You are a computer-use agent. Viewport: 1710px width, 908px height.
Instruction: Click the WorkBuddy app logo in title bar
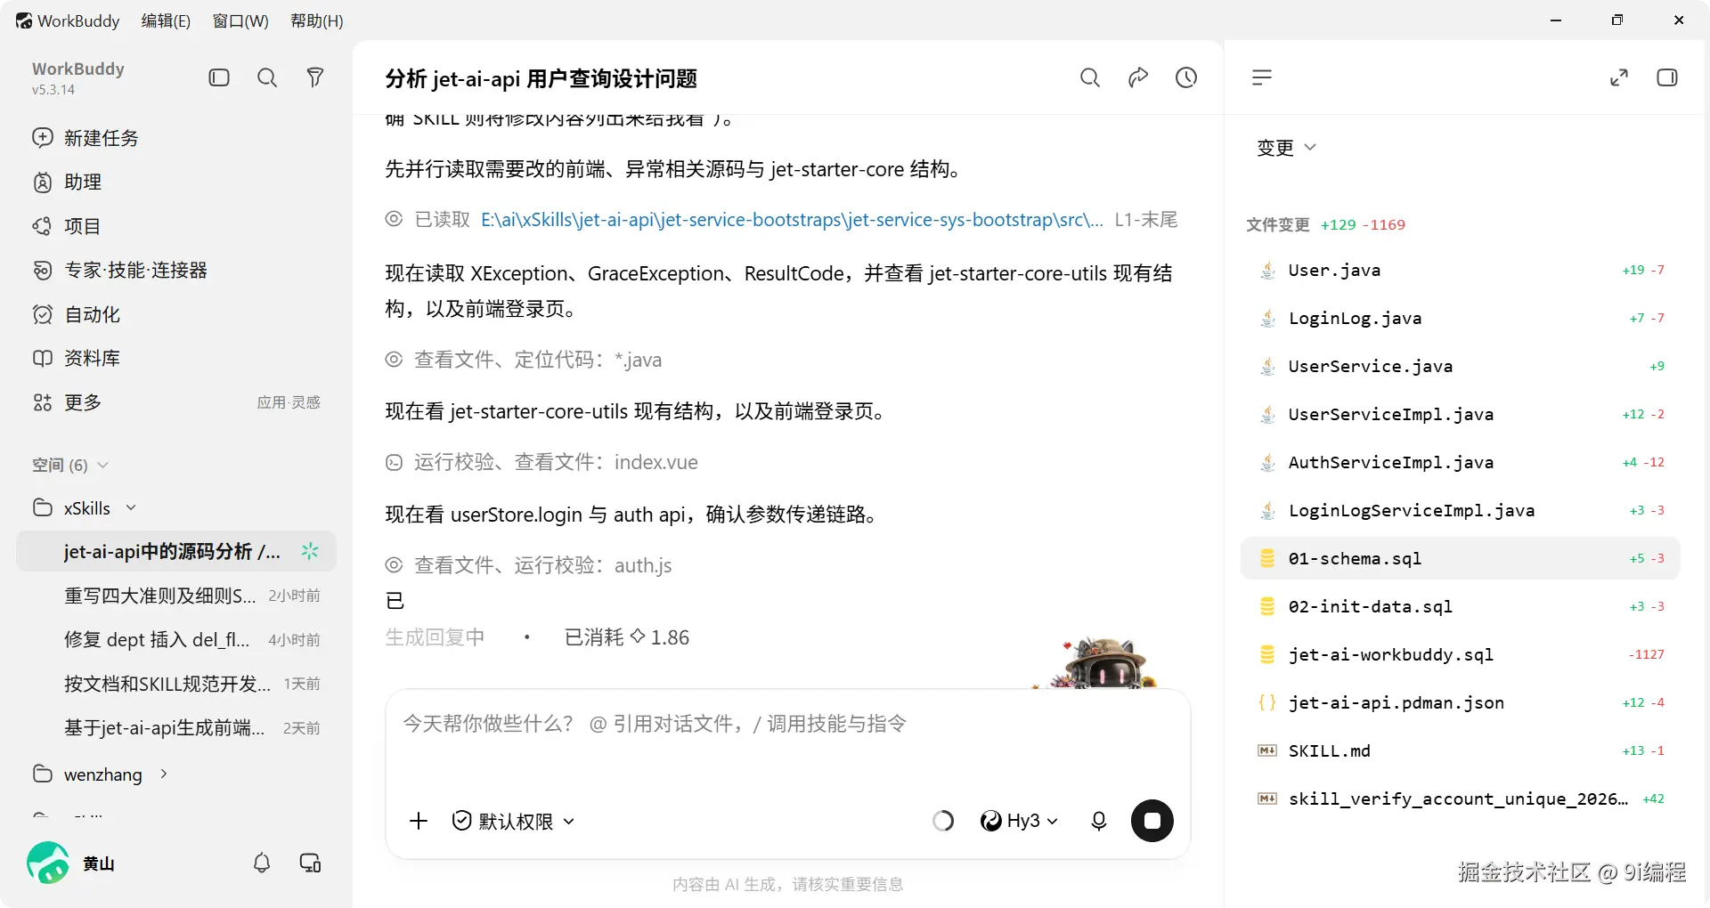(24, 20)
